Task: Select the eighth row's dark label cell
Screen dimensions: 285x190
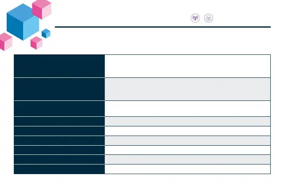Action: click(x=59, y=159)
